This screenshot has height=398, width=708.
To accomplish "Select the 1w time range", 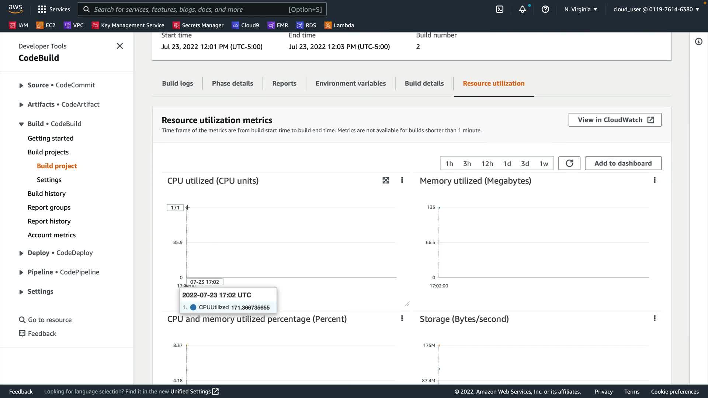I will click(x=544, y=164).
